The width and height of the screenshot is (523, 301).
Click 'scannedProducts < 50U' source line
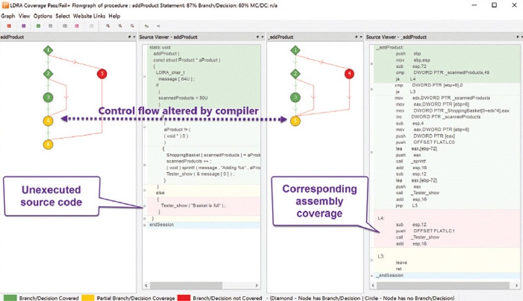182,98
